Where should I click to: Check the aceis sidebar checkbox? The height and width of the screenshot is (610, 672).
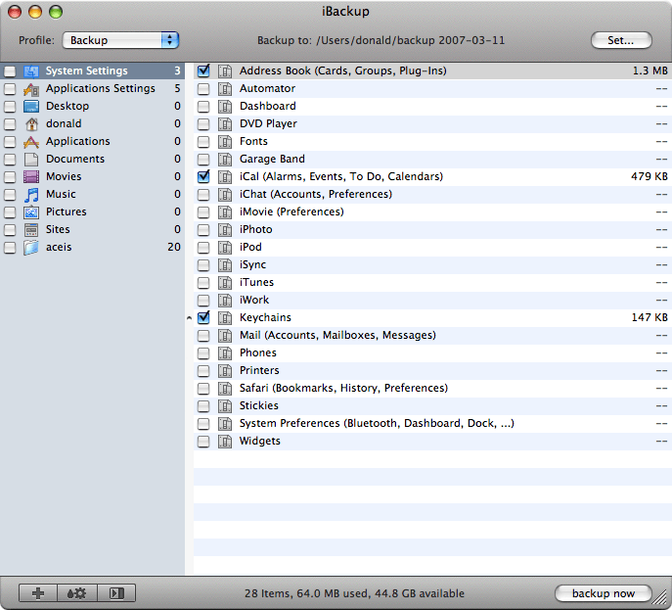[x=10, y=248]
